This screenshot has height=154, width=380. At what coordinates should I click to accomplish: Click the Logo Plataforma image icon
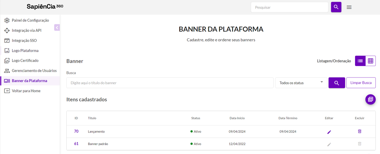click(7, 51)
